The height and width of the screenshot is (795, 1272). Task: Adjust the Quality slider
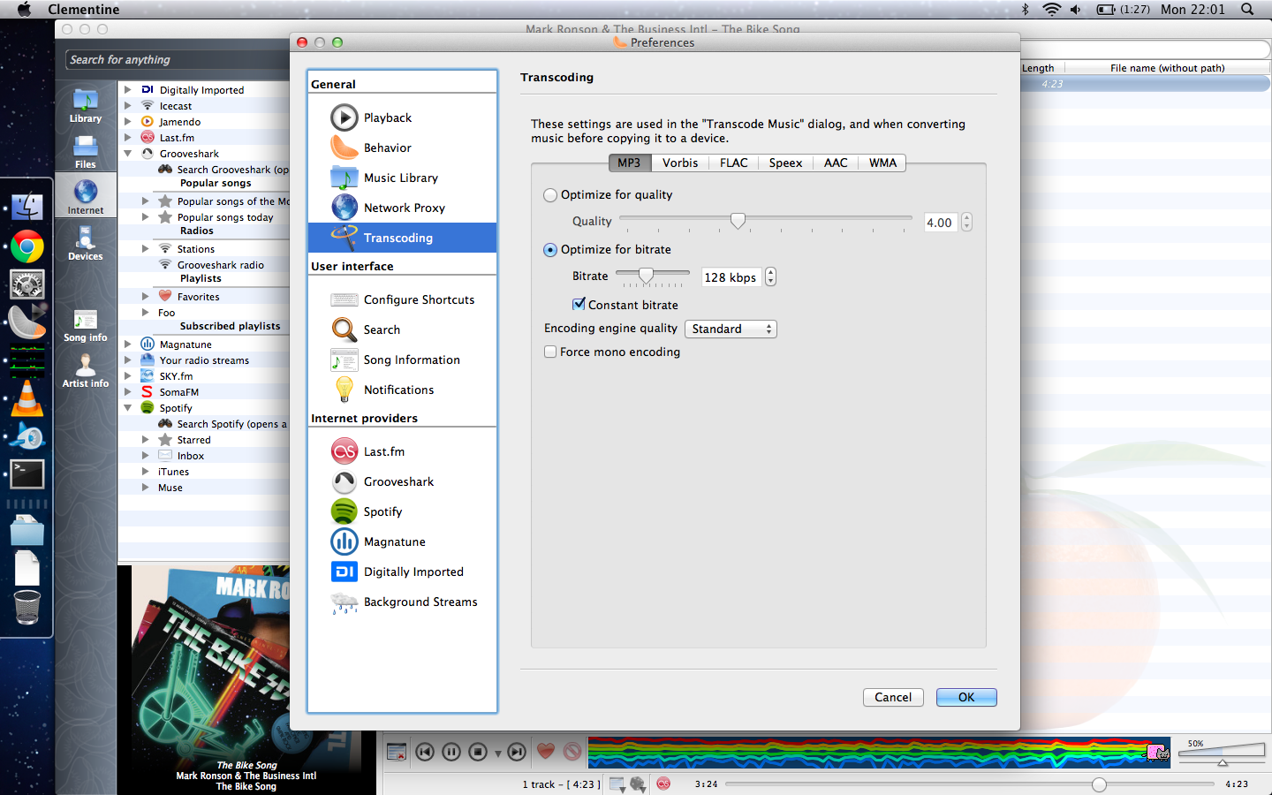[x=738, y=220]
